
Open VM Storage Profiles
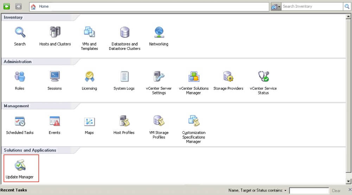(159, 121)
